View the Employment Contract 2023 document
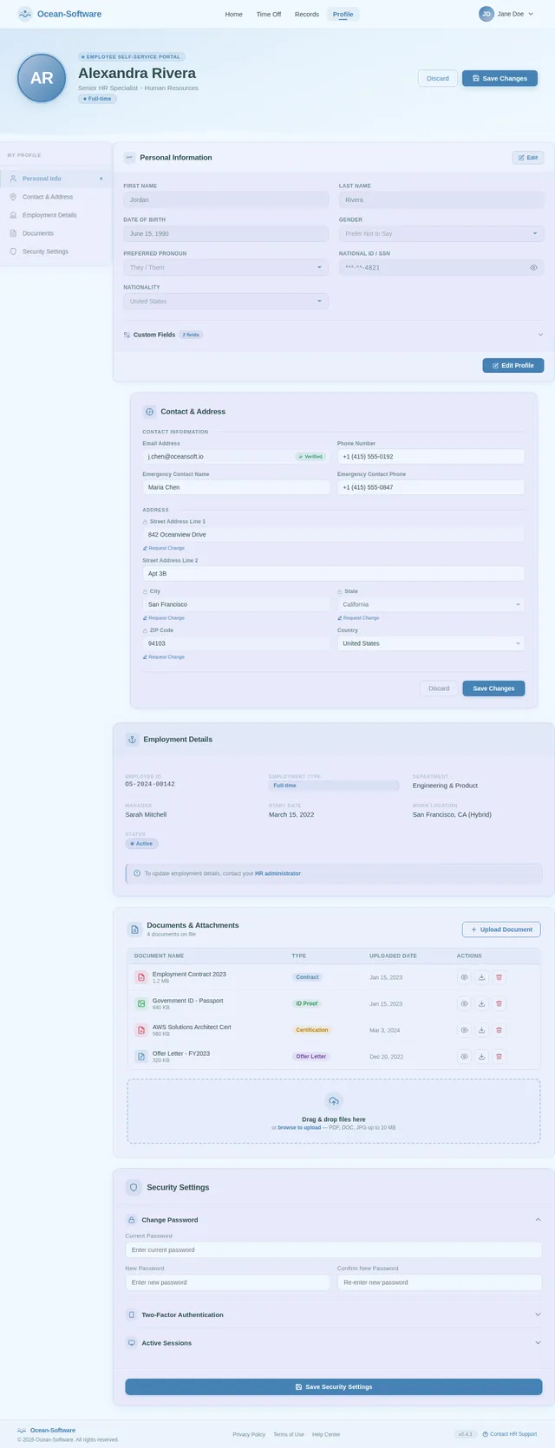The image size is (555, 1448). click(x=464, y=977)
